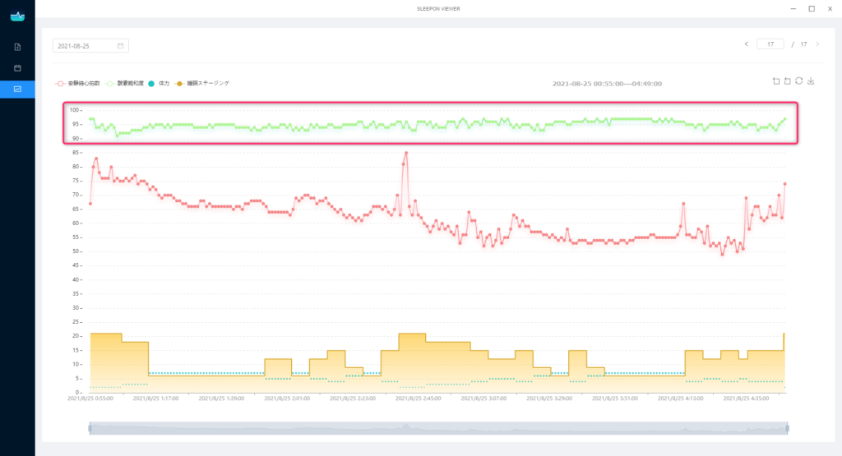Toggle the 体力 legend series
Viewport: 842px width, 456px height.
tap(160, 84)
